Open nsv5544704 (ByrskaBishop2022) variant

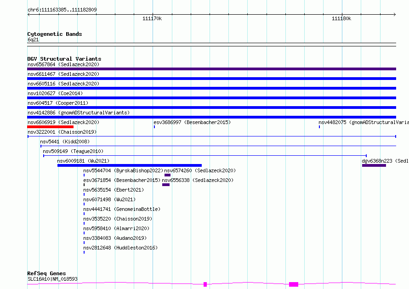coord(123,170)
